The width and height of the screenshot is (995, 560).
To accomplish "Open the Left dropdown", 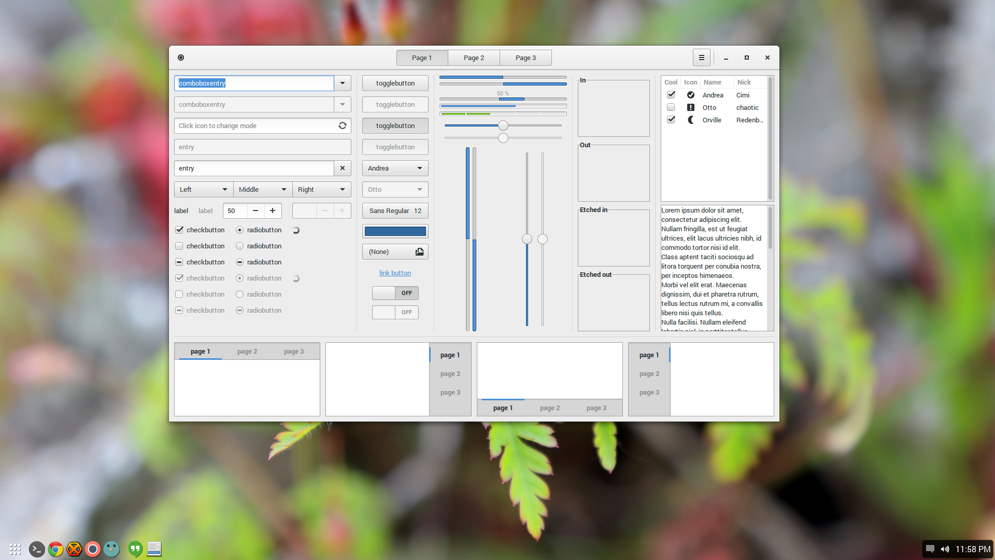I will click(x=204, y=189).
